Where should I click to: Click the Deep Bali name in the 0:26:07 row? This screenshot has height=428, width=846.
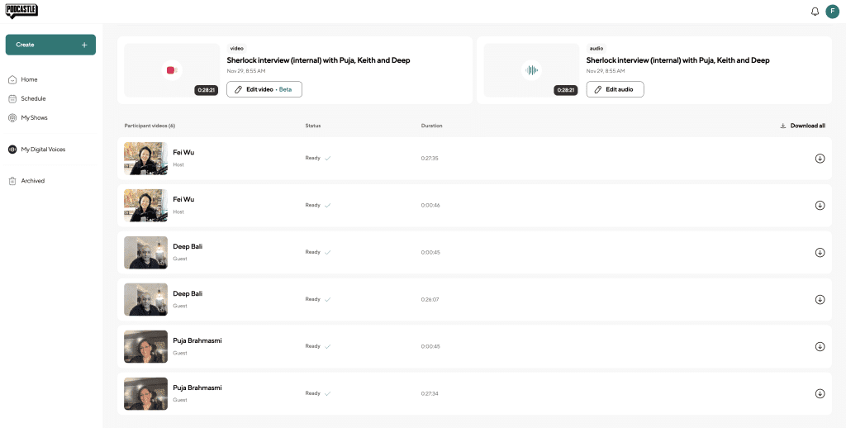tap(188, 293)
